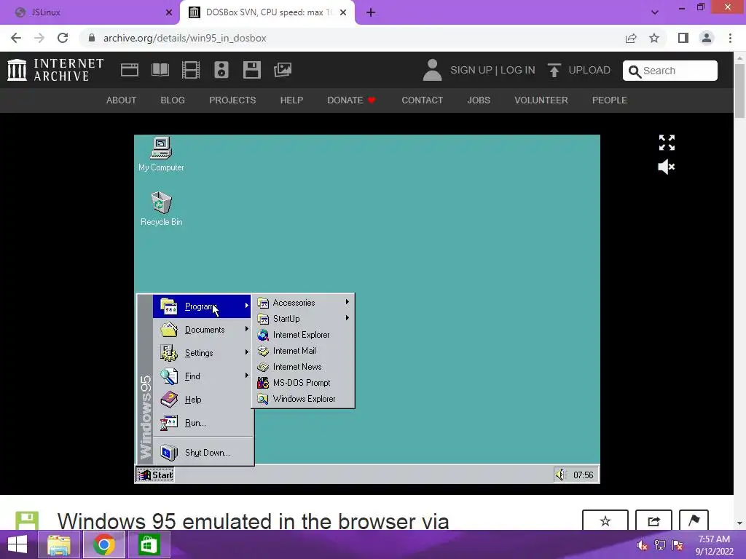Open the ABOUT nav link
The width and height of the screenshot is (746, 559).
[x=122, y=100]
